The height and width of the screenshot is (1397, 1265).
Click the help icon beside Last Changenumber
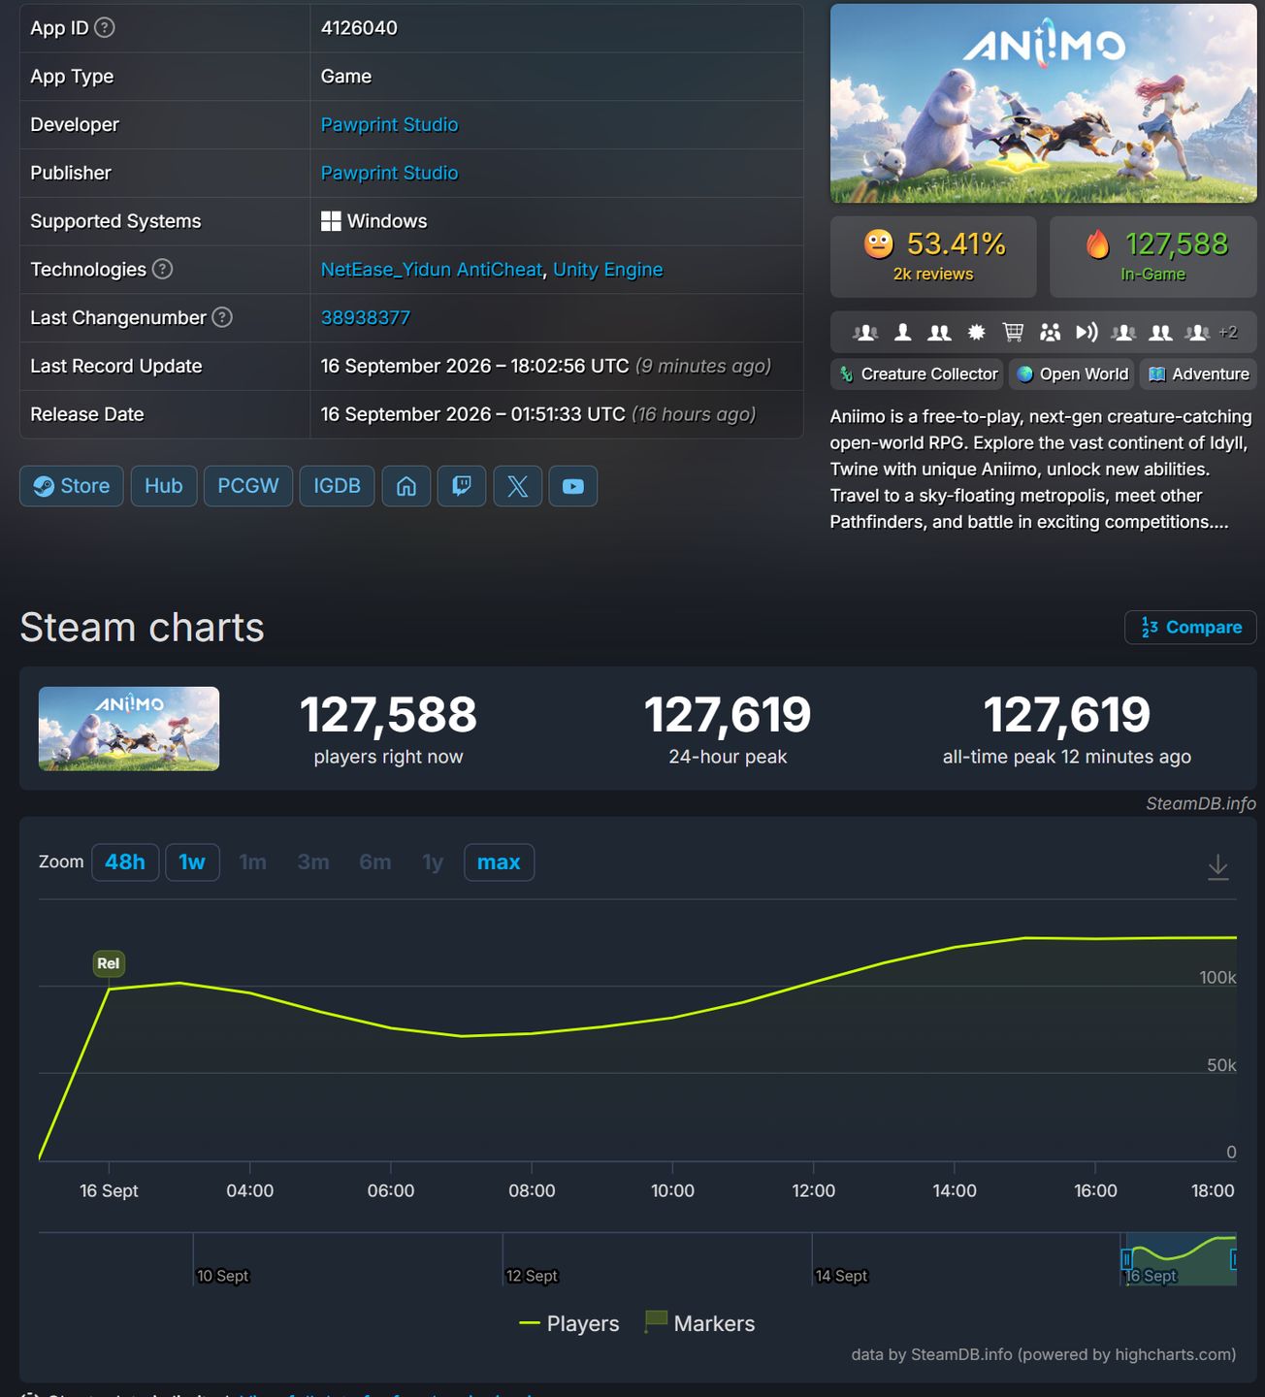coord(222,317)
